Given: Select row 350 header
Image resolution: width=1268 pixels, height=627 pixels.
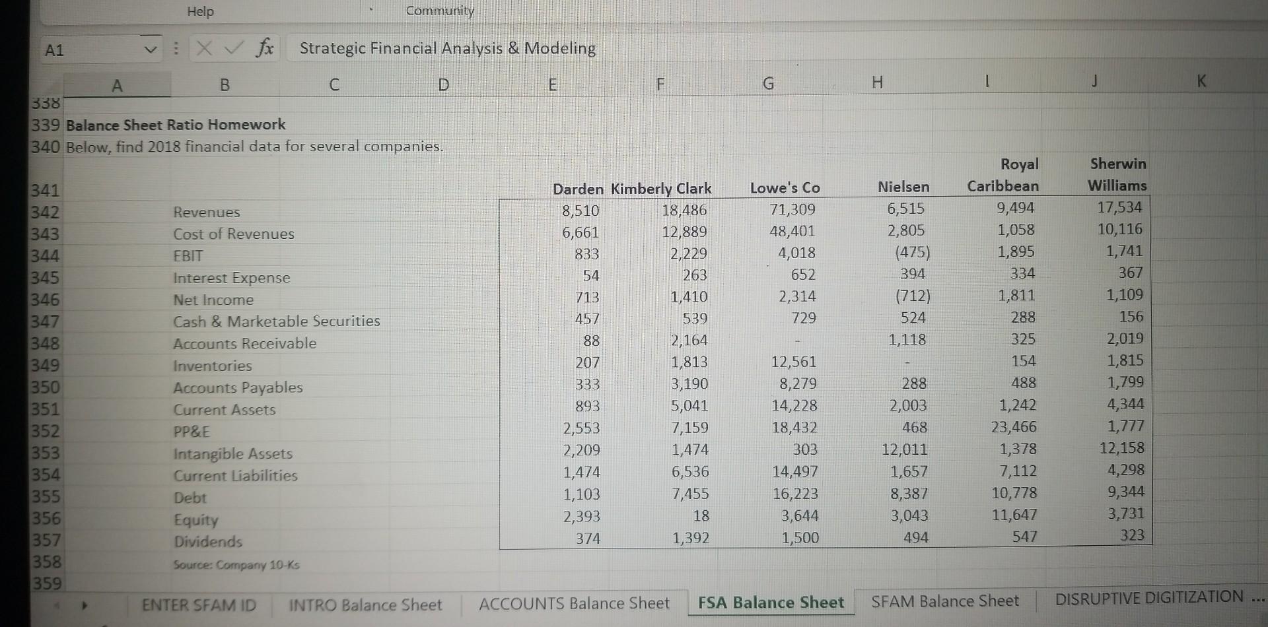Looking at the screenshot, I should 46,387.
